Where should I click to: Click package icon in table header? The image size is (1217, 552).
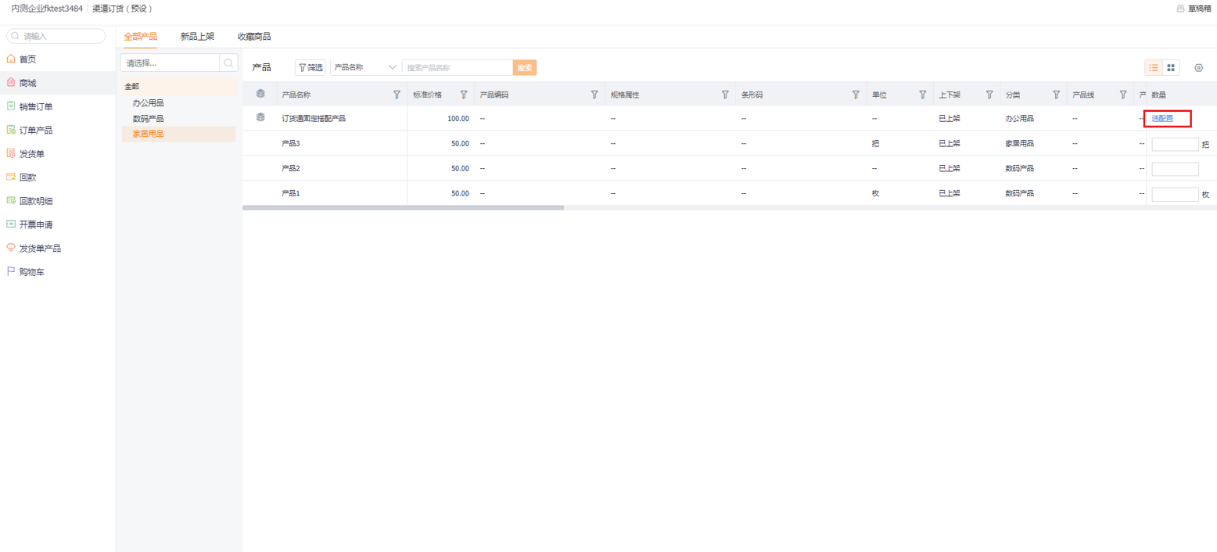tap(260, 94)
